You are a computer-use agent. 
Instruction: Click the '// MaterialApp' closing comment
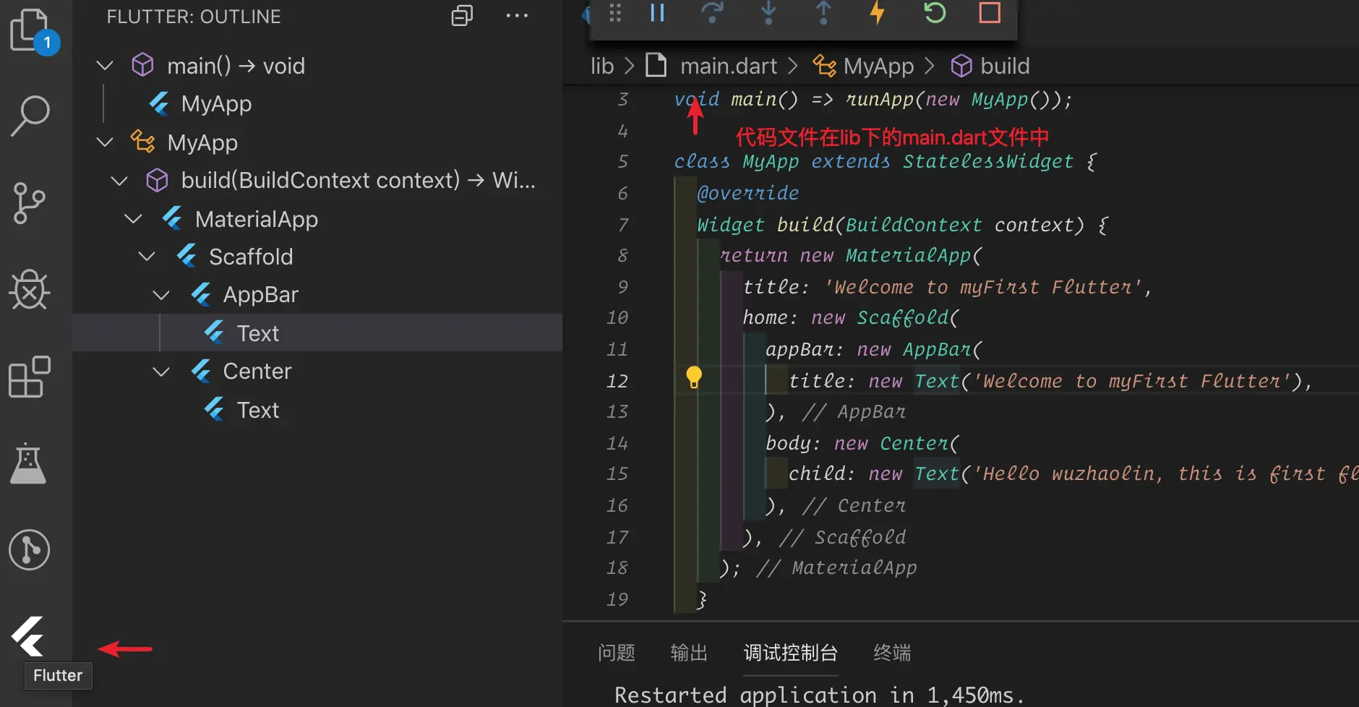tap(836, 567)
